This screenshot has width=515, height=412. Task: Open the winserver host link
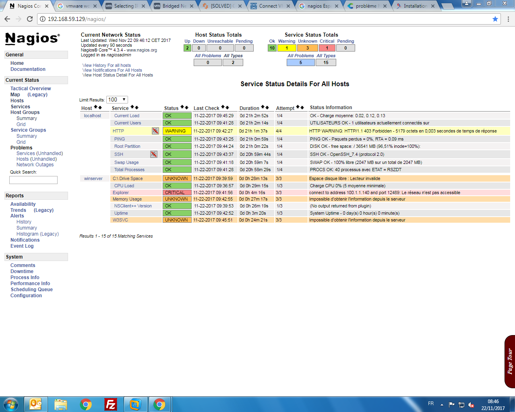coord(93,178)
